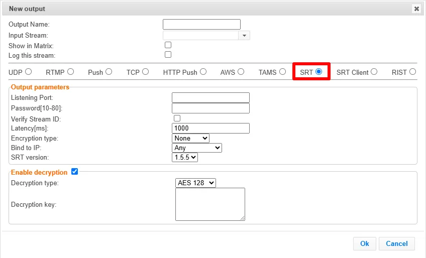Select the RTMP output radio button

pos(71,72)
